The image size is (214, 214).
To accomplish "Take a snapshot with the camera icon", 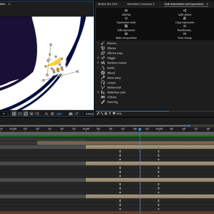I will tap(71, 114).
